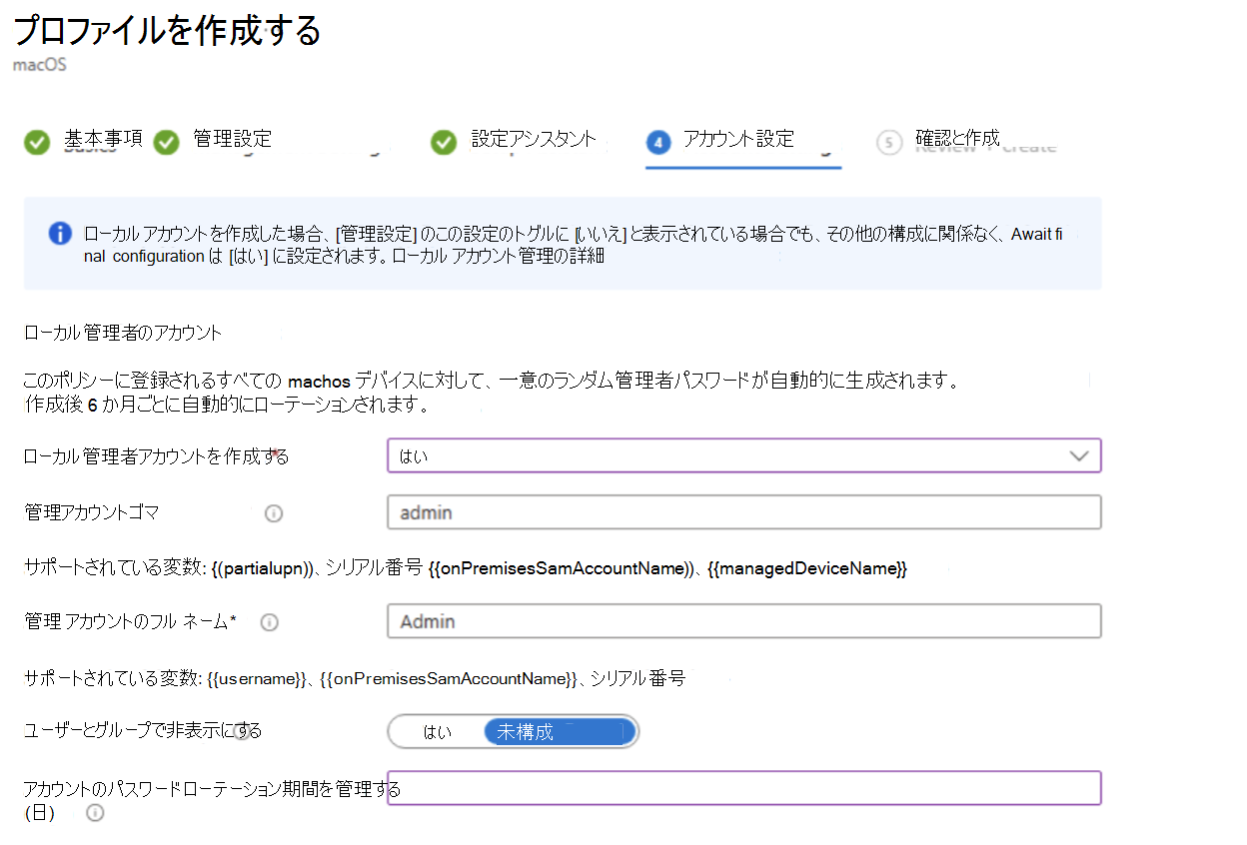
Task: Show info tooltip for 管理アカウントのフルネーム
Action: point(270,622)
